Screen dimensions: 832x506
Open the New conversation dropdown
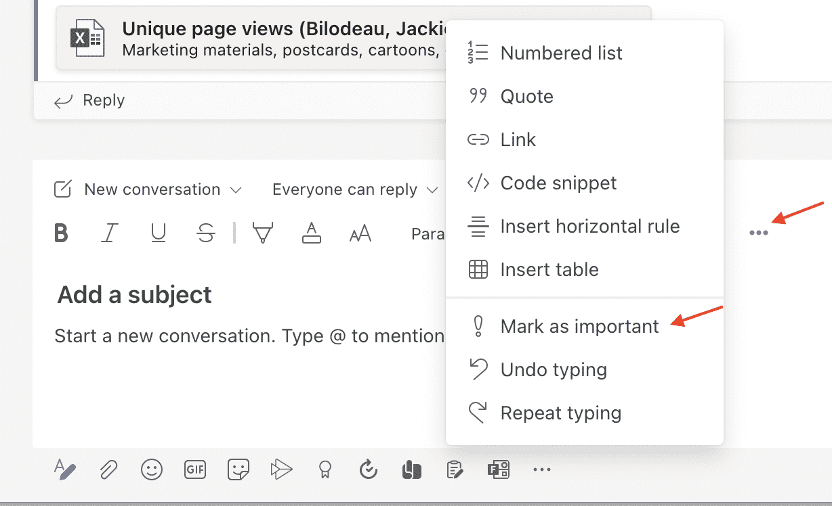[148, 190]
